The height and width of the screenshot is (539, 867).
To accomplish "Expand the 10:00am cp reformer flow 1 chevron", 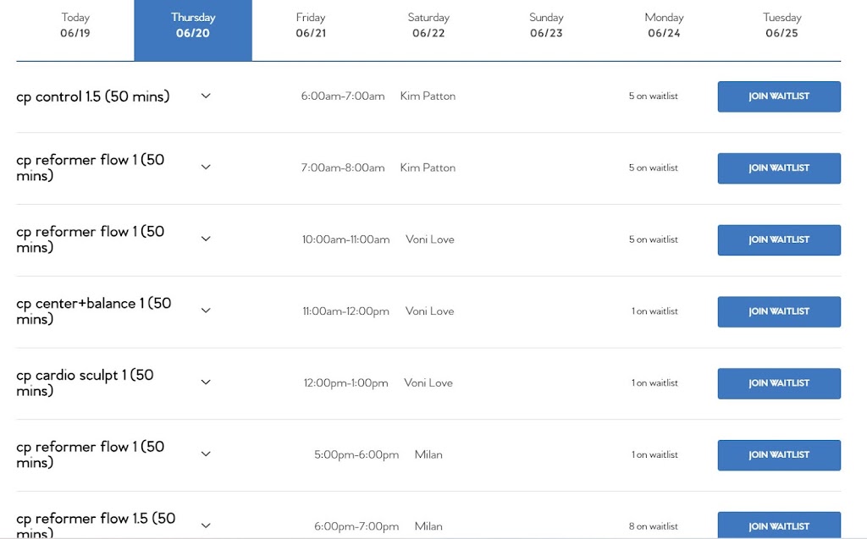I will [x=206, y=239].
